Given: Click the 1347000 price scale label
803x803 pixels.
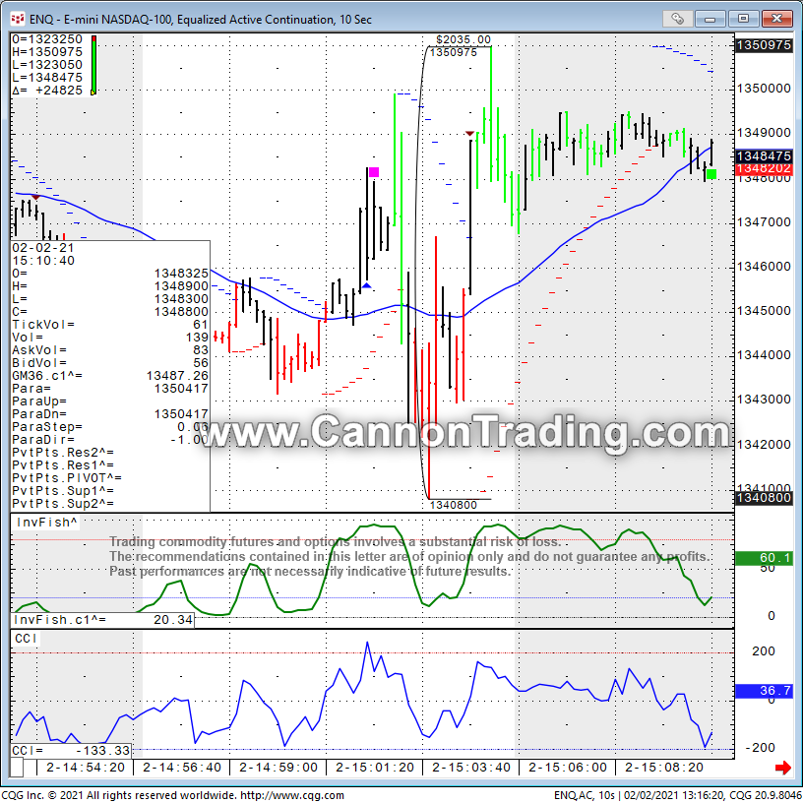Looking at the screenshot, I should [x=764, y=221].
